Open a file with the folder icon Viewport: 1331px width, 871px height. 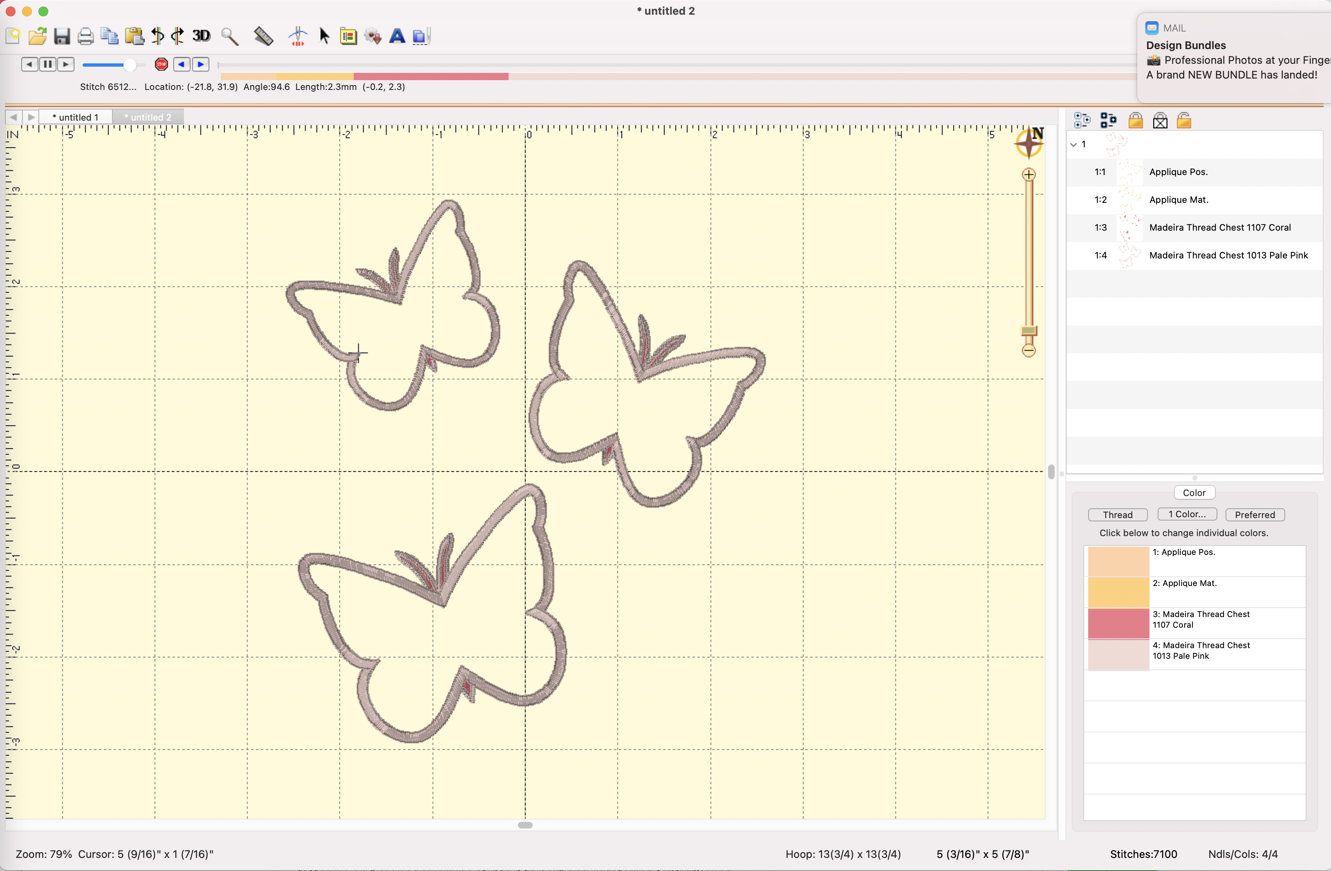38,36
